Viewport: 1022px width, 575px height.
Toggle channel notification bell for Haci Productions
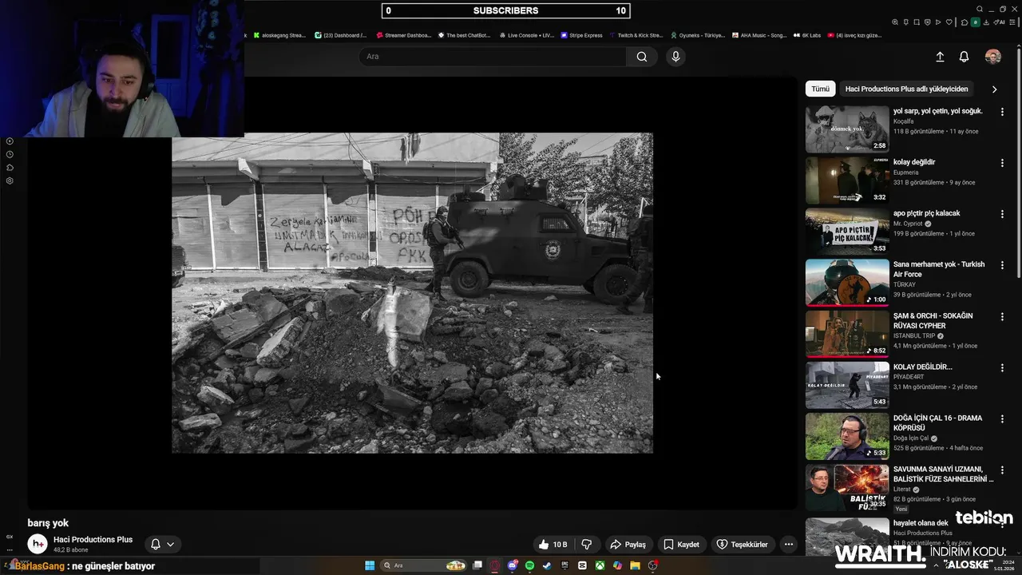coord(163,544)
